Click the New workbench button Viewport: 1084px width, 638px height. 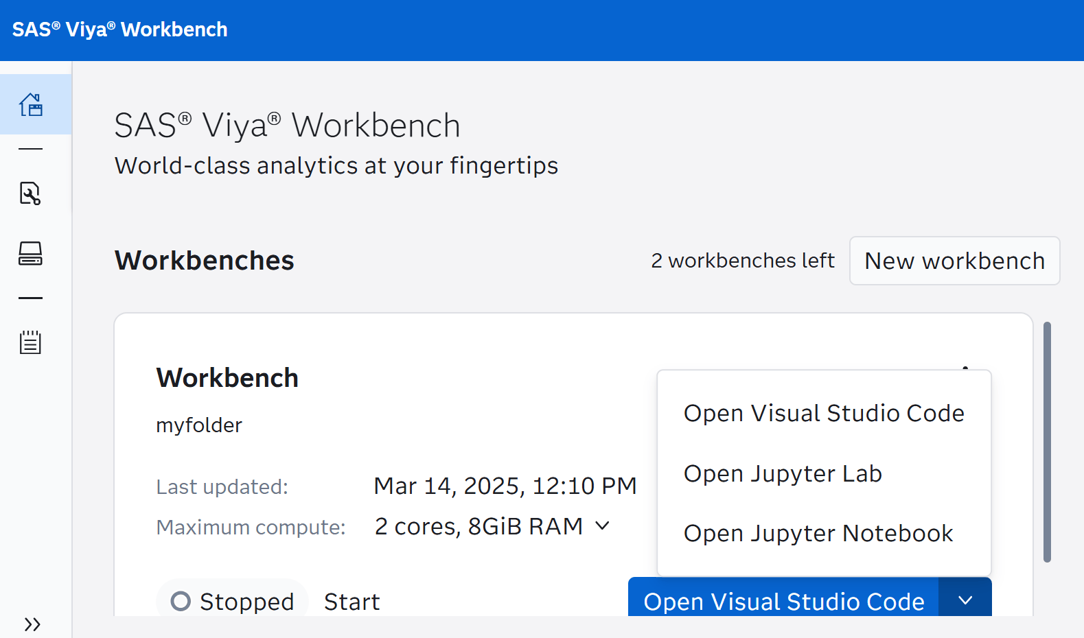(954, 261)
